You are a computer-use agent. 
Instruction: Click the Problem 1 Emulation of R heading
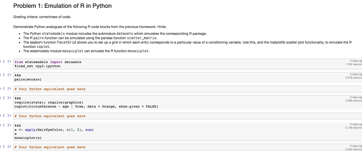(x=63, y=6)
